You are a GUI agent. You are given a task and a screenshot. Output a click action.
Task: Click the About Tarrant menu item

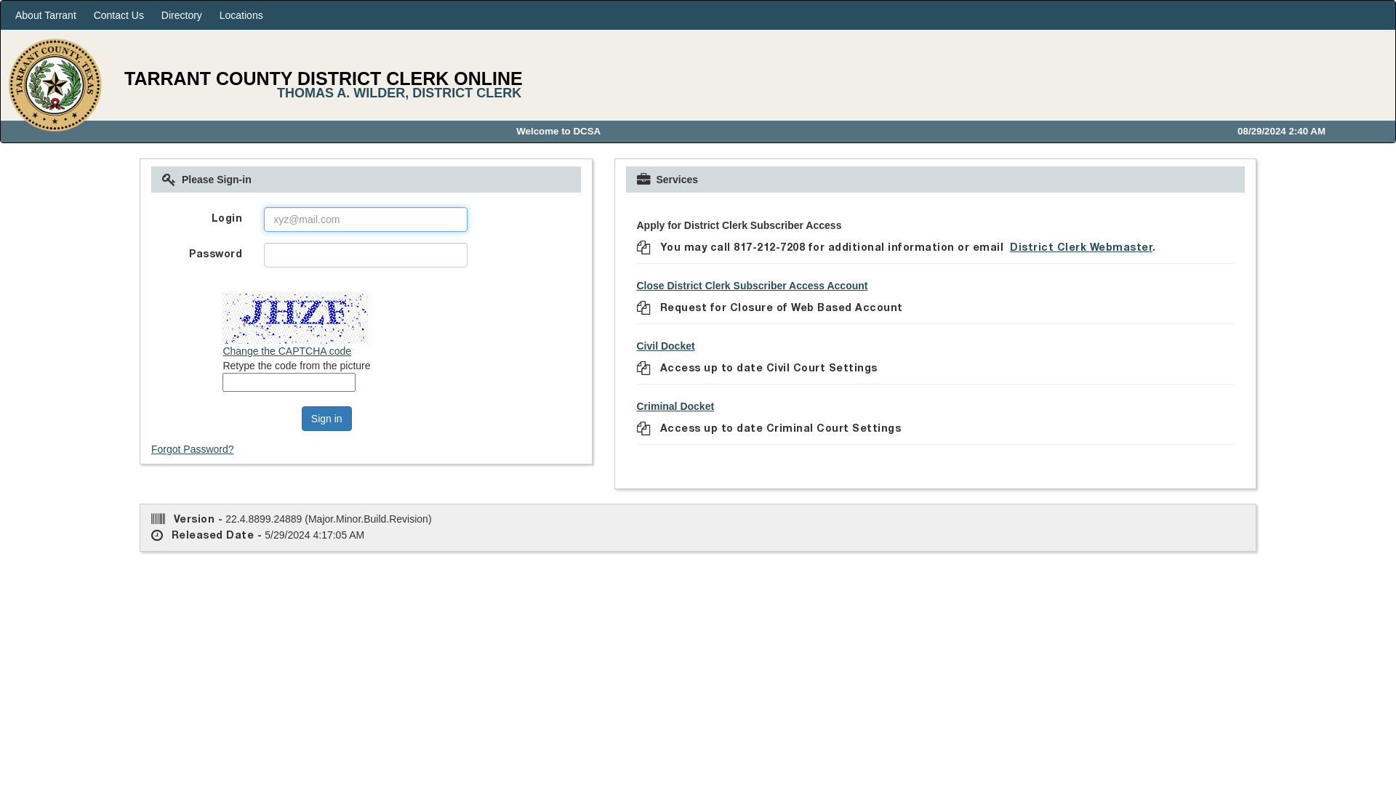click(45, 15)
